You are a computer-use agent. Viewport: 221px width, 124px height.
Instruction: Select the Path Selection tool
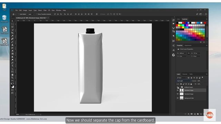[x=12, y=69]
